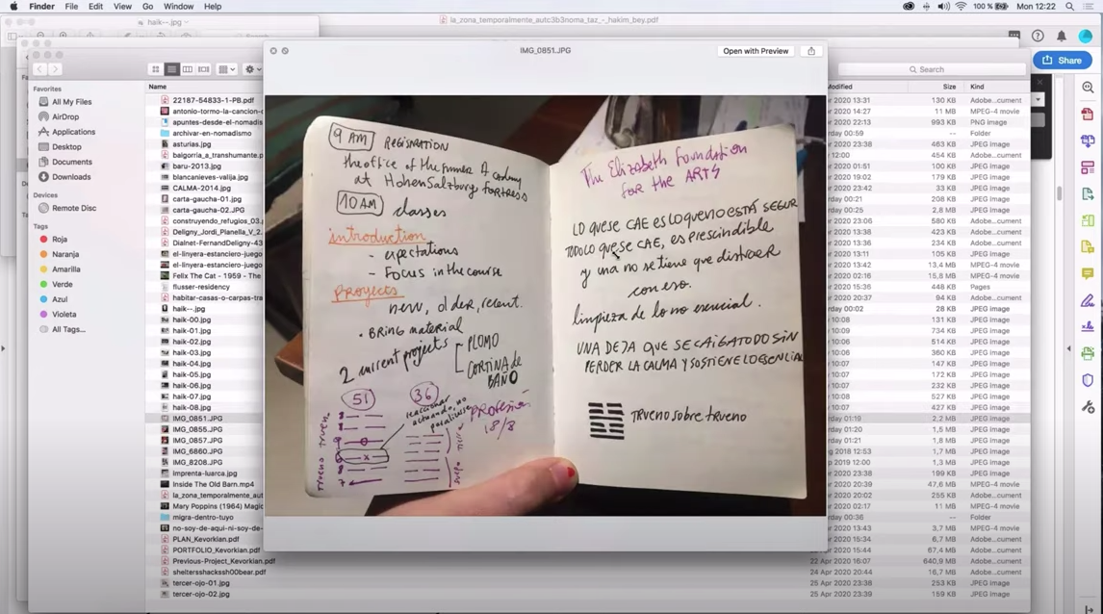
Task: Switch Finder to column view
Action: point(188,69)
